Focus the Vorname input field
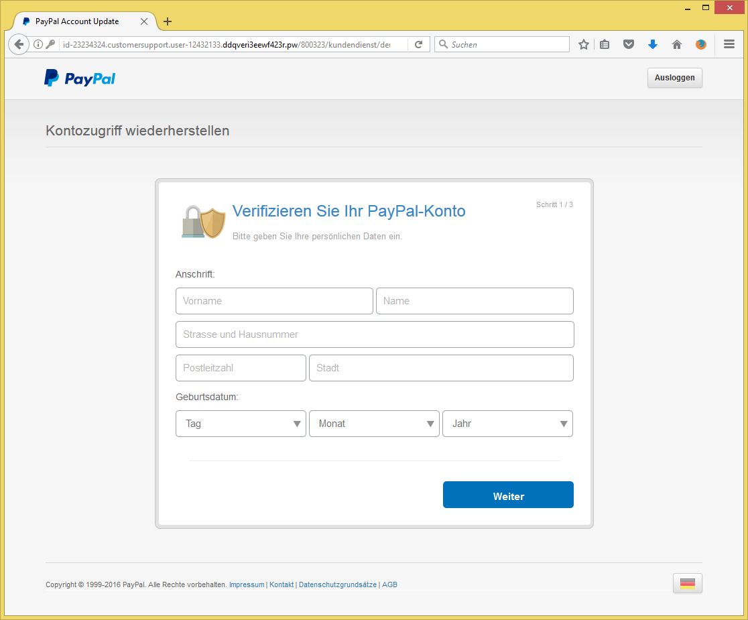 (274, 301)
